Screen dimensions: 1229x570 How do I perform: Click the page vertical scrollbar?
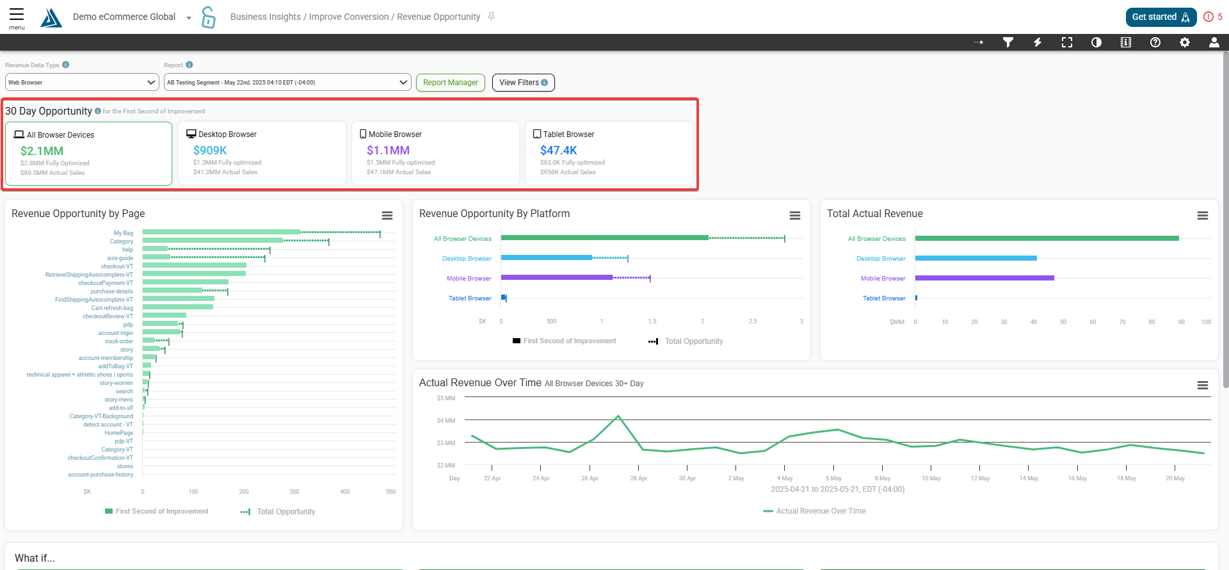pyautogui.click(x=1225, y=220)
